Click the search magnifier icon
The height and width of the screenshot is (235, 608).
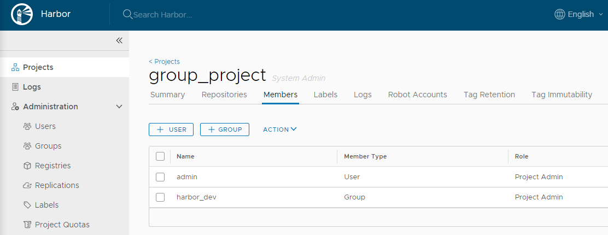click(x=127, y=14)
